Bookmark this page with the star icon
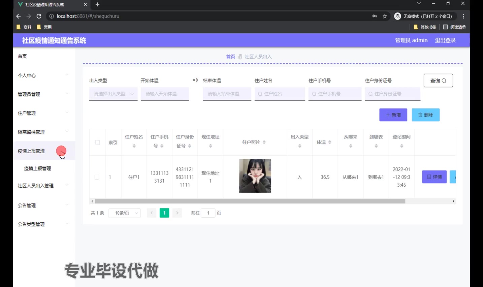Screen dimensions: 483x287 [x=385, y=16]
